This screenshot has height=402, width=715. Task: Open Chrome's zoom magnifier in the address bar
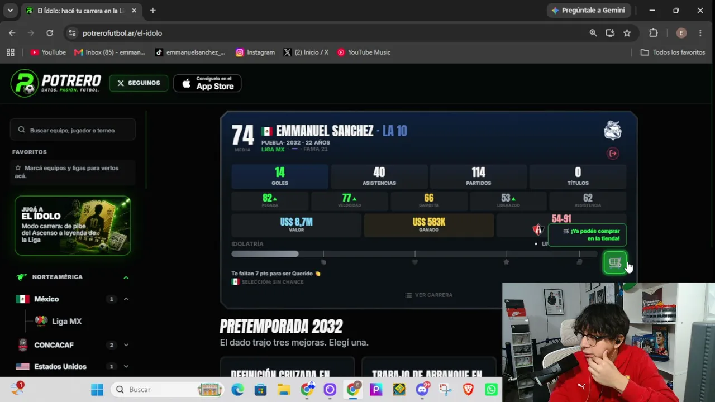(593, 33)
